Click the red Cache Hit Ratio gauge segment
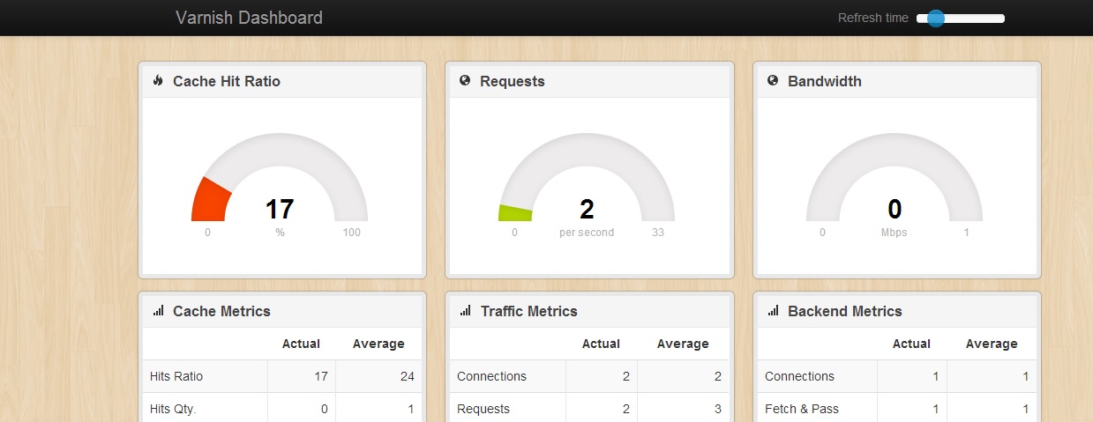The image size is (1093, 422). click(x=211, y=200)
